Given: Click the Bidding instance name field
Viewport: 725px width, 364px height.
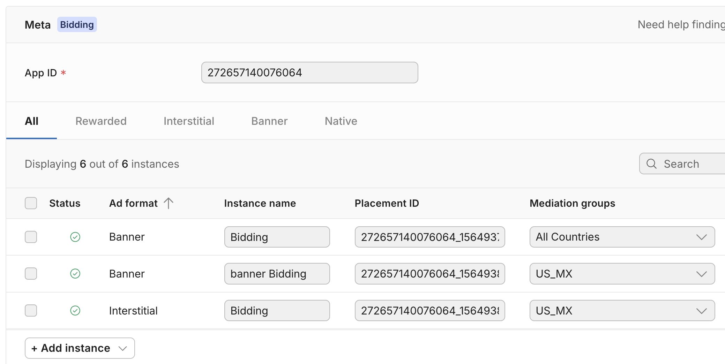Looking at the screenshot, I should [277, 237].
